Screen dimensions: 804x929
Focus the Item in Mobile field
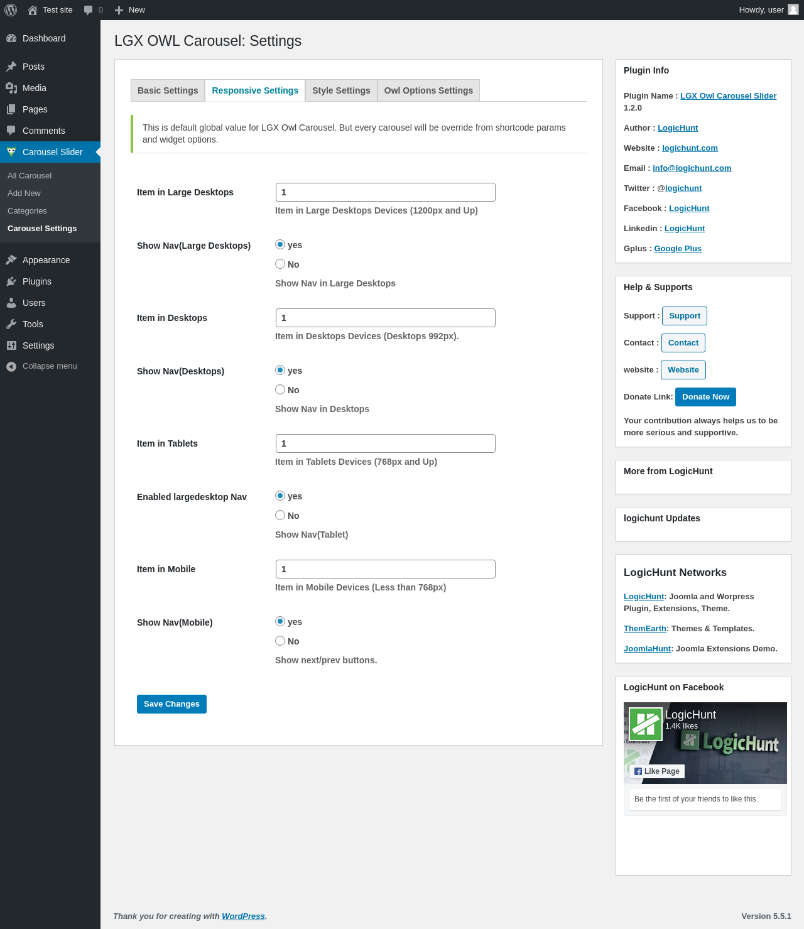tap(386, 569)
